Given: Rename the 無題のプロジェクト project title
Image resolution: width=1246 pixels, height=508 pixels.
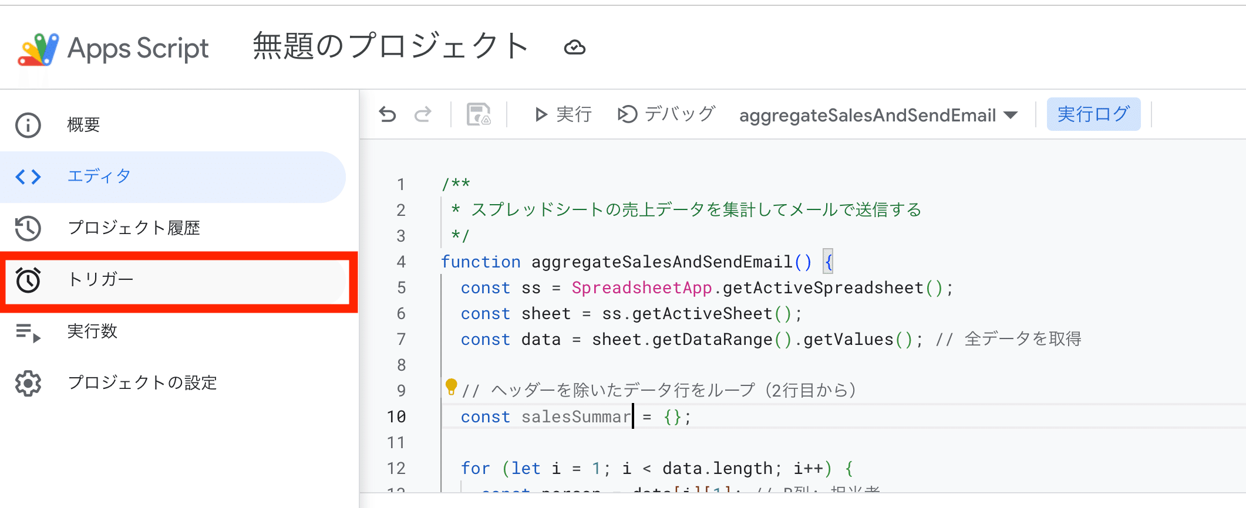Looking at the screenshot, I should tap(390, 47).
